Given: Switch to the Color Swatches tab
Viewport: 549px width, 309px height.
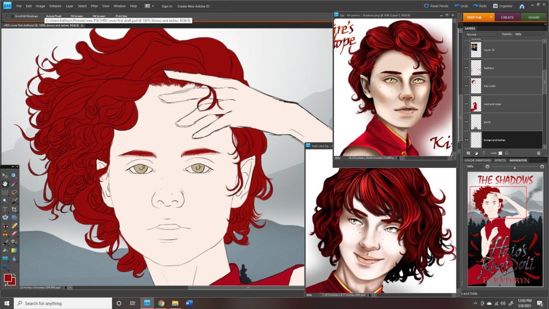Looking at the screenshot, I should 478,160.
